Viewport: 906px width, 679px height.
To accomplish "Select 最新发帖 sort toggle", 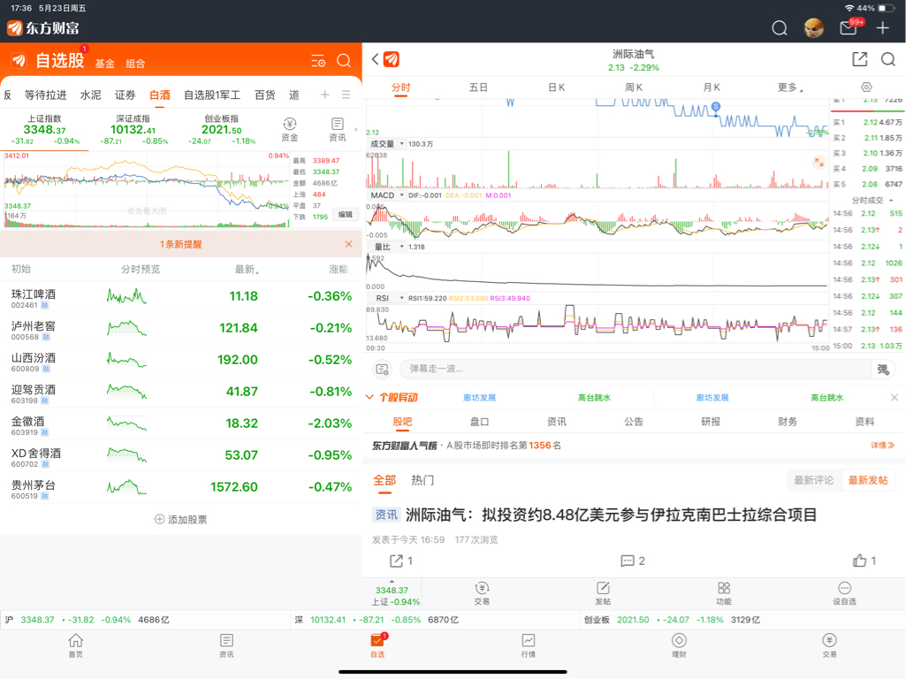I will [867, 480].
